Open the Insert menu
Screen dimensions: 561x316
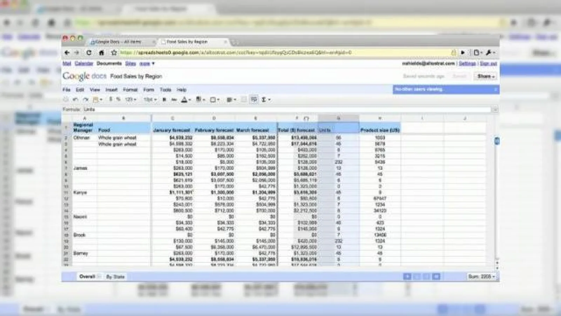coord(111,90)
